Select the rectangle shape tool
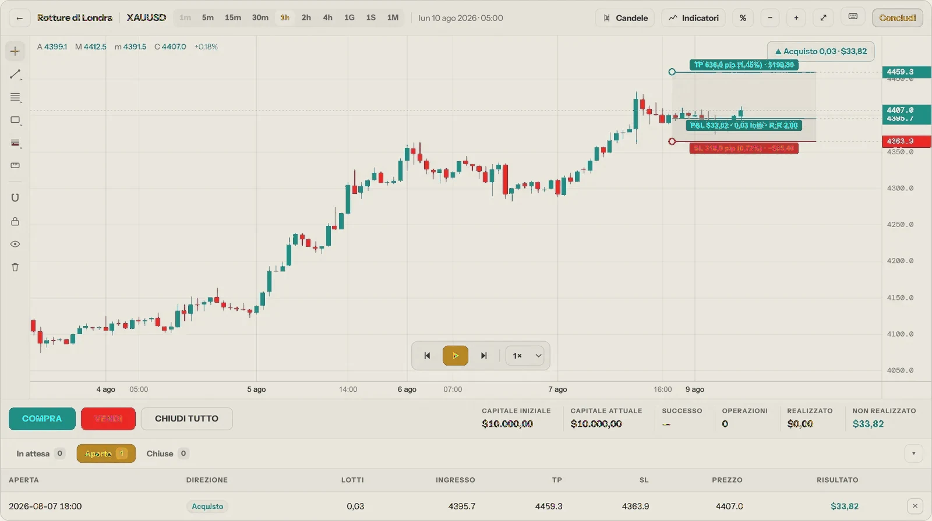The height and width of the screenshot is (521, 932). 15,120
